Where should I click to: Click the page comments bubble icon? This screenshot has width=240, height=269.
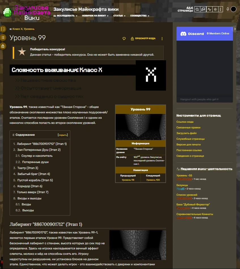click(124, 38)
